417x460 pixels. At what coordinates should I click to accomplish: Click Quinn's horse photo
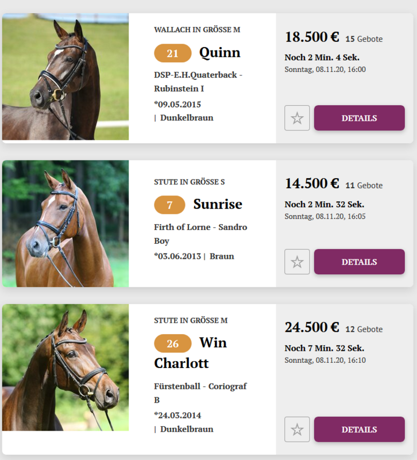tap(65, 77)
